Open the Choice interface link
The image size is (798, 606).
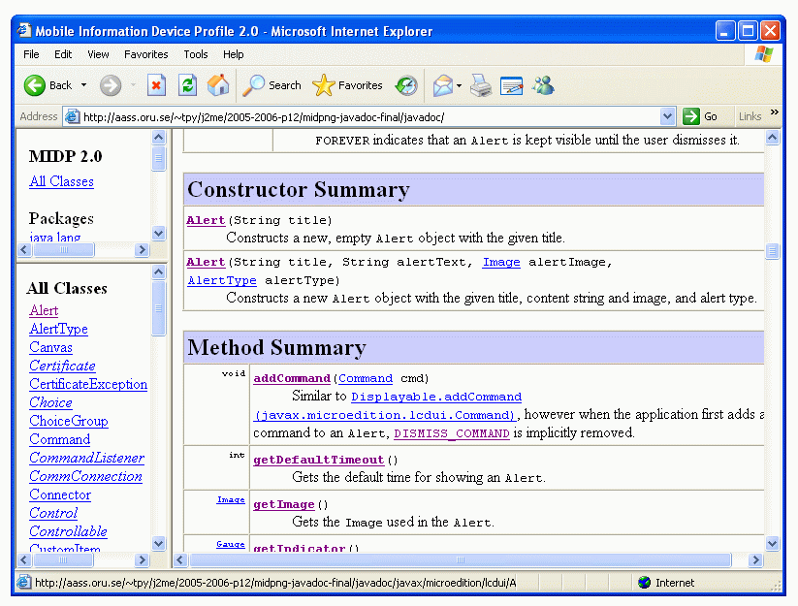(50, 402)
